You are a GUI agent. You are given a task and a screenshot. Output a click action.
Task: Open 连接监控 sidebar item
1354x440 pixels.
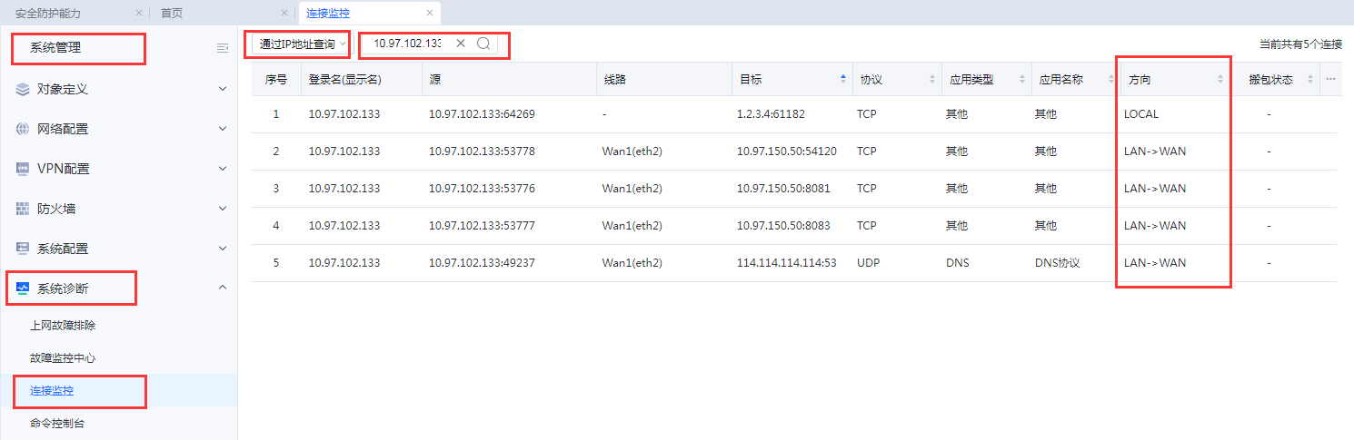point(118,390)
